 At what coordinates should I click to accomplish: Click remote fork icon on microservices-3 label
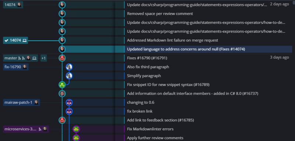click(40, 129)
